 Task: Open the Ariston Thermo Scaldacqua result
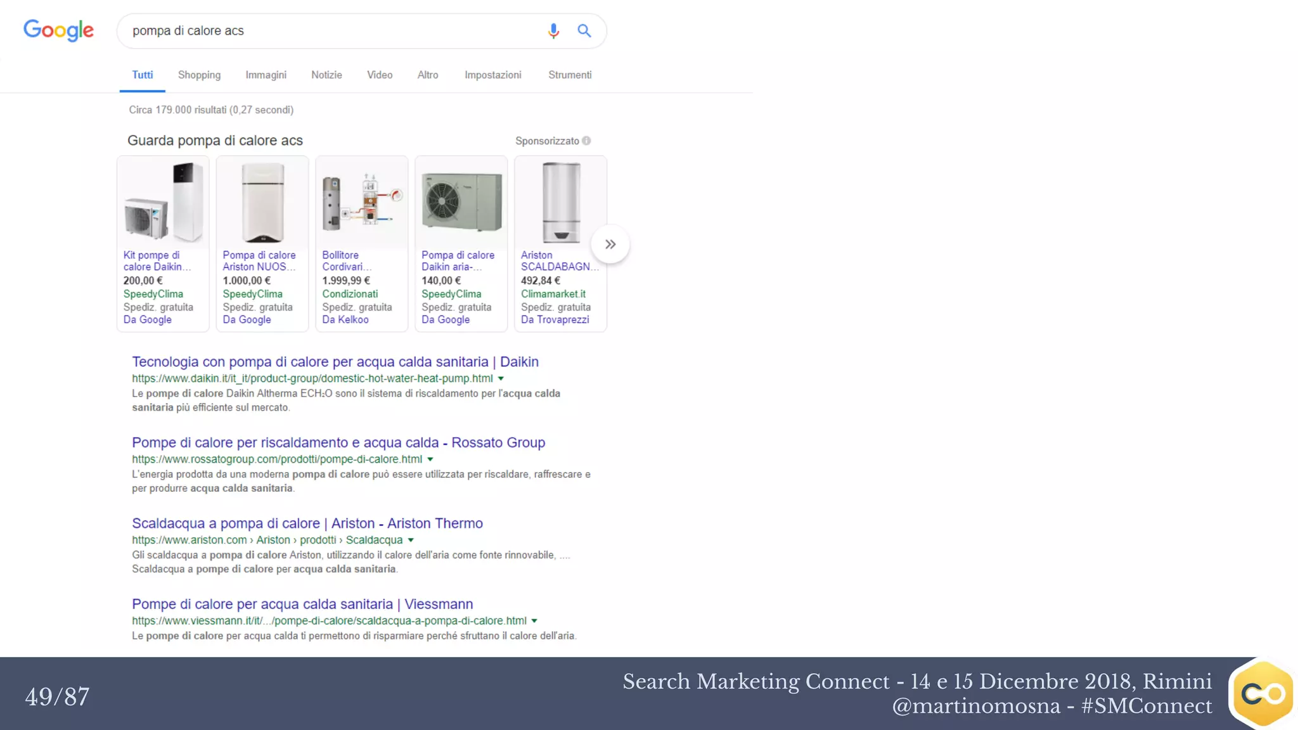point(307,523)
